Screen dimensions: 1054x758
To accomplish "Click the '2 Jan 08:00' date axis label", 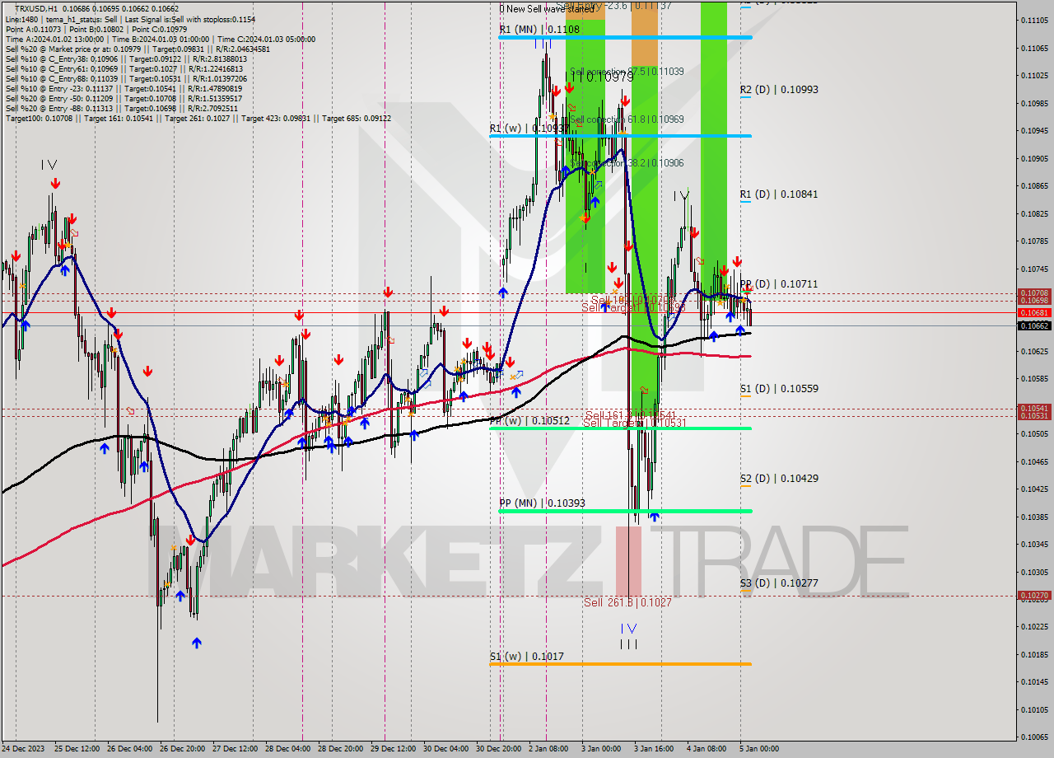I will [x=548, y=749].
